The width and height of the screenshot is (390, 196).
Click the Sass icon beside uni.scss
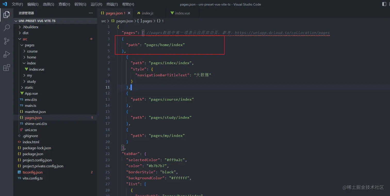pos(22,130)
